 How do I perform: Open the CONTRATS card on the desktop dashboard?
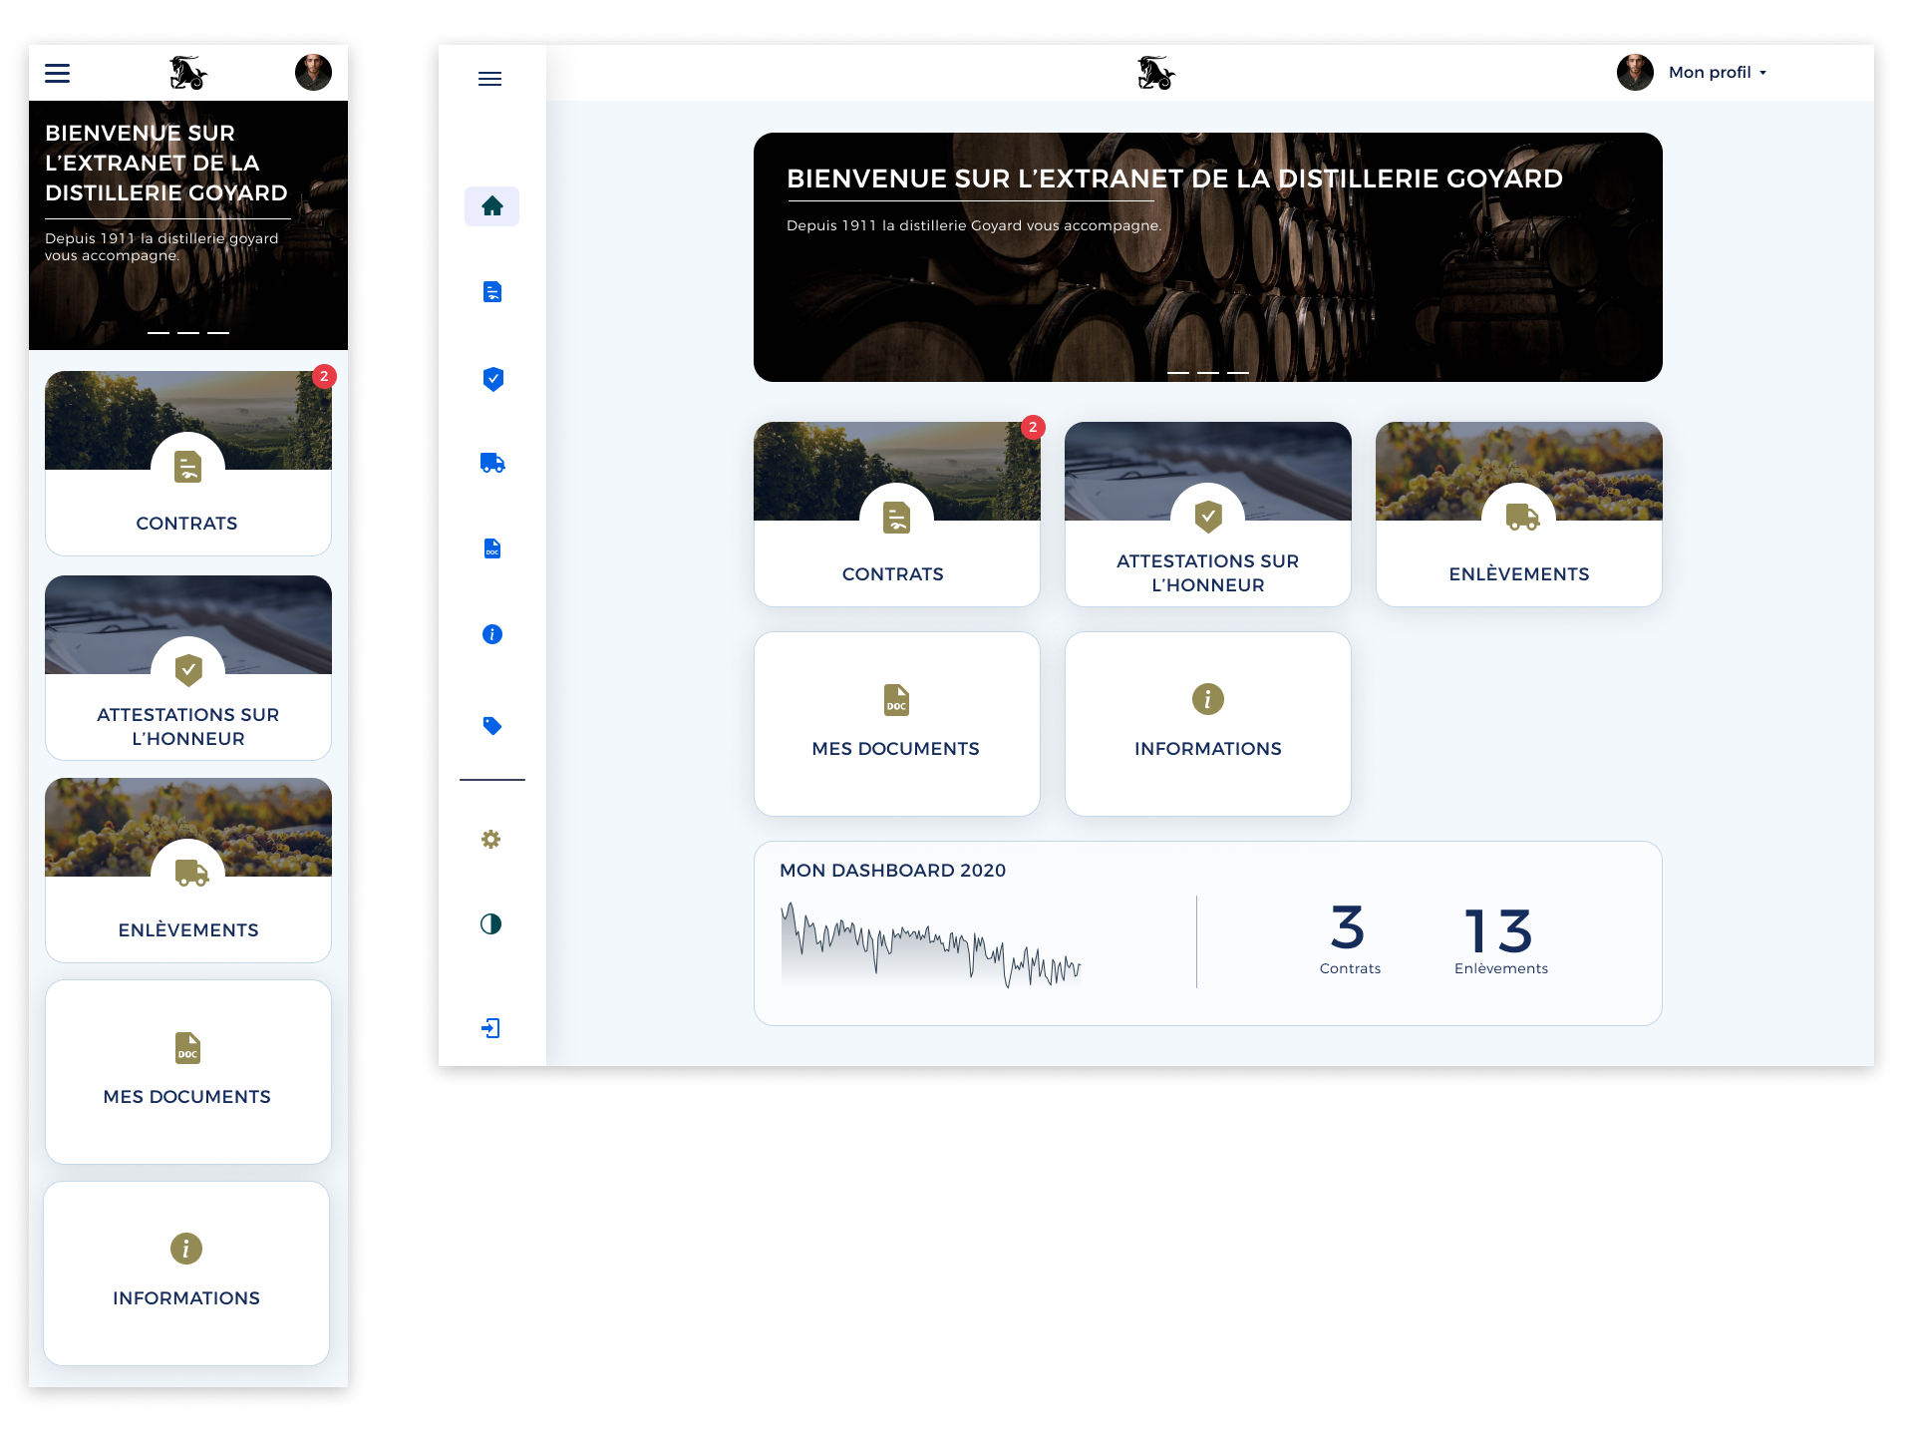[896, 515]
